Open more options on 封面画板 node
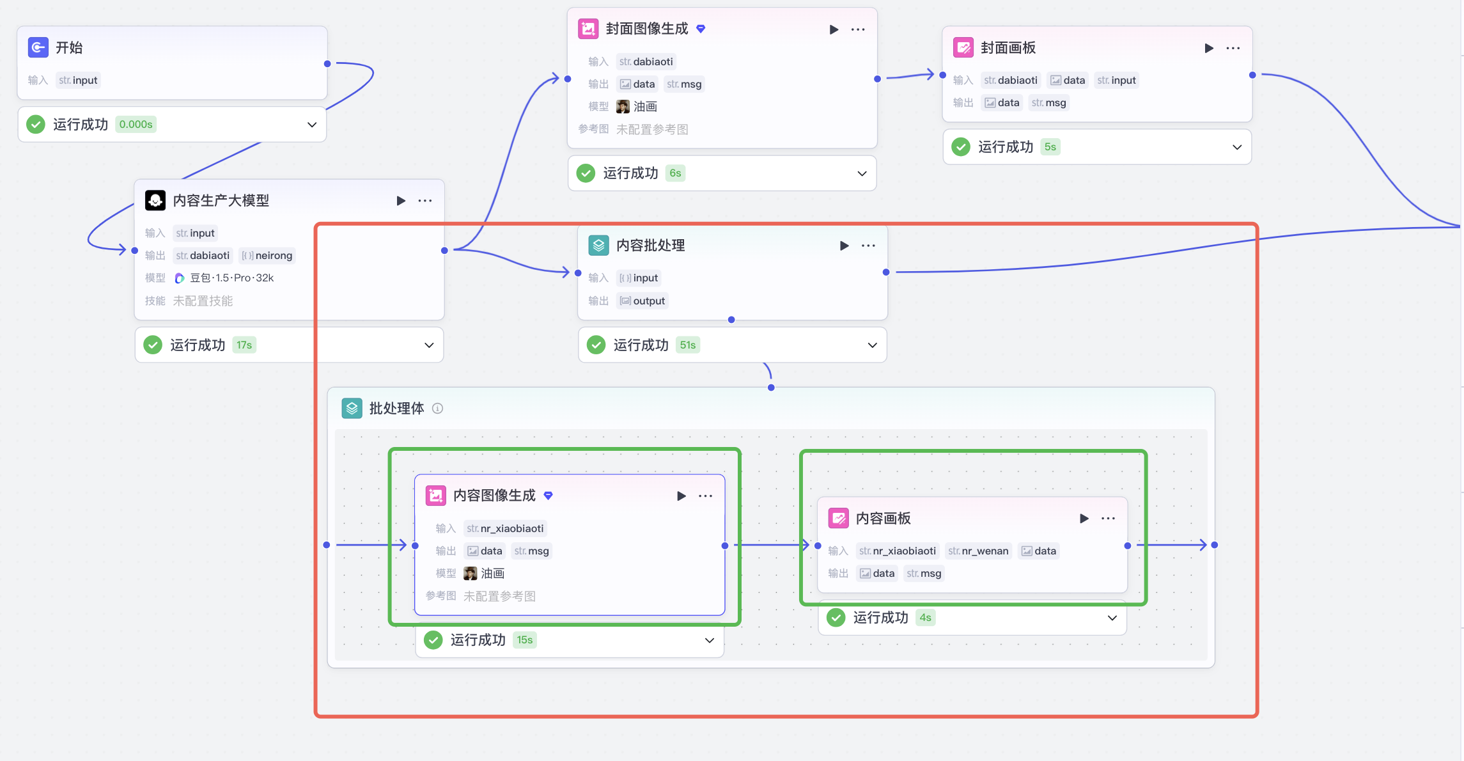This screenshot has width=1464, height=761. click(1233, 48)
